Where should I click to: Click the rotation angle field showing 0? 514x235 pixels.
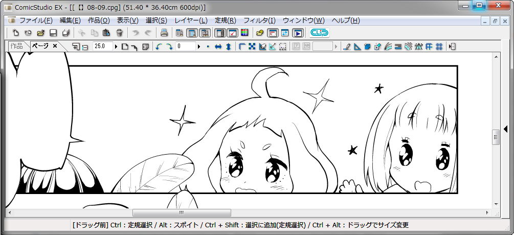pyautogui.click(x=186, y=47)
